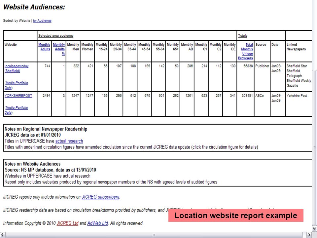Image resolution: width=317 pixels, height=238 pixels.
Task: Click the horizontal scrollbar left arrow
Action: [x=2, y=235]
